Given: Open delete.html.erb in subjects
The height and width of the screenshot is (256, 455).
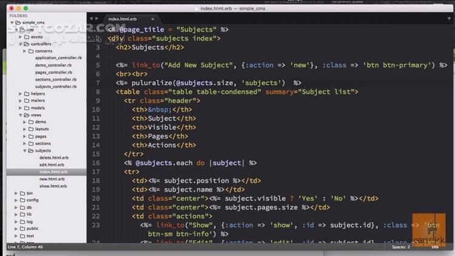Looking at the screenshot, I should pyautogui.click(x=54, y=158).
